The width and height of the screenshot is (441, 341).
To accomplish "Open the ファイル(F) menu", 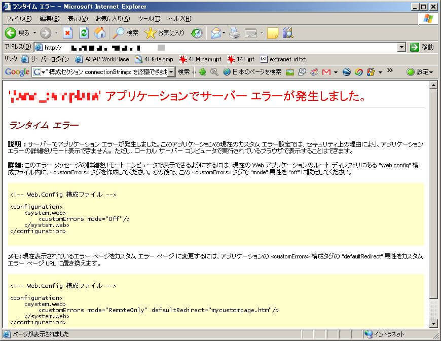I will 19,19.
